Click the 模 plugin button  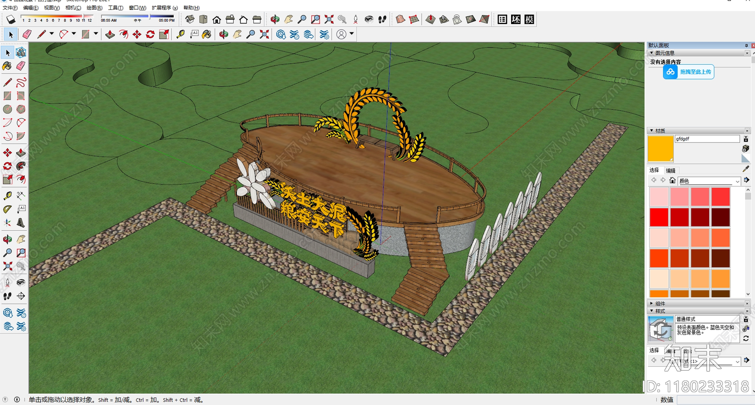[x=529, y=19]
